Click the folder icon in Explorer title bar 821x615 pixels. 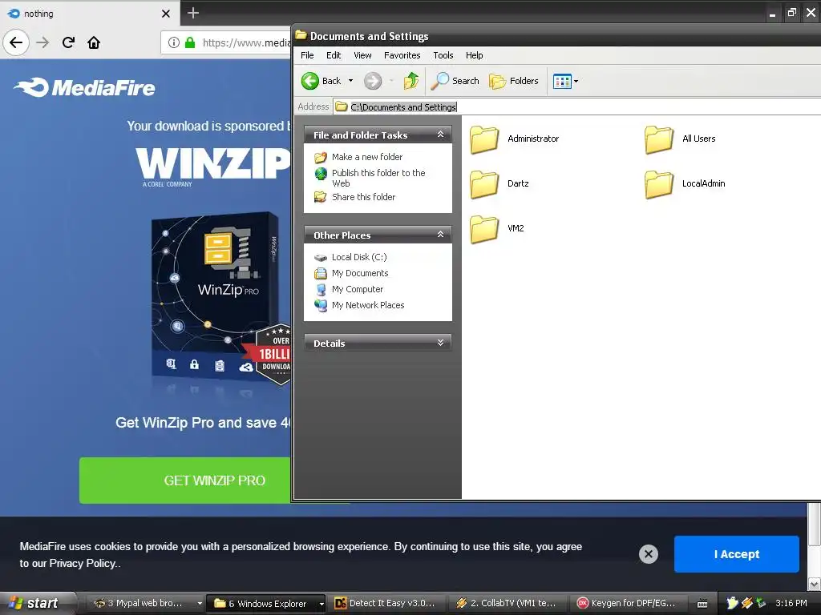301,35
